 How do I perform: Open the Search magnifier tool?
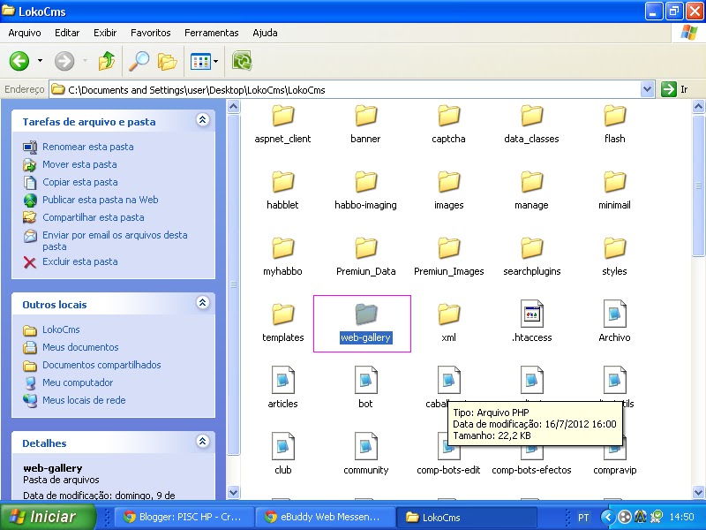click(x=139, y=61)
